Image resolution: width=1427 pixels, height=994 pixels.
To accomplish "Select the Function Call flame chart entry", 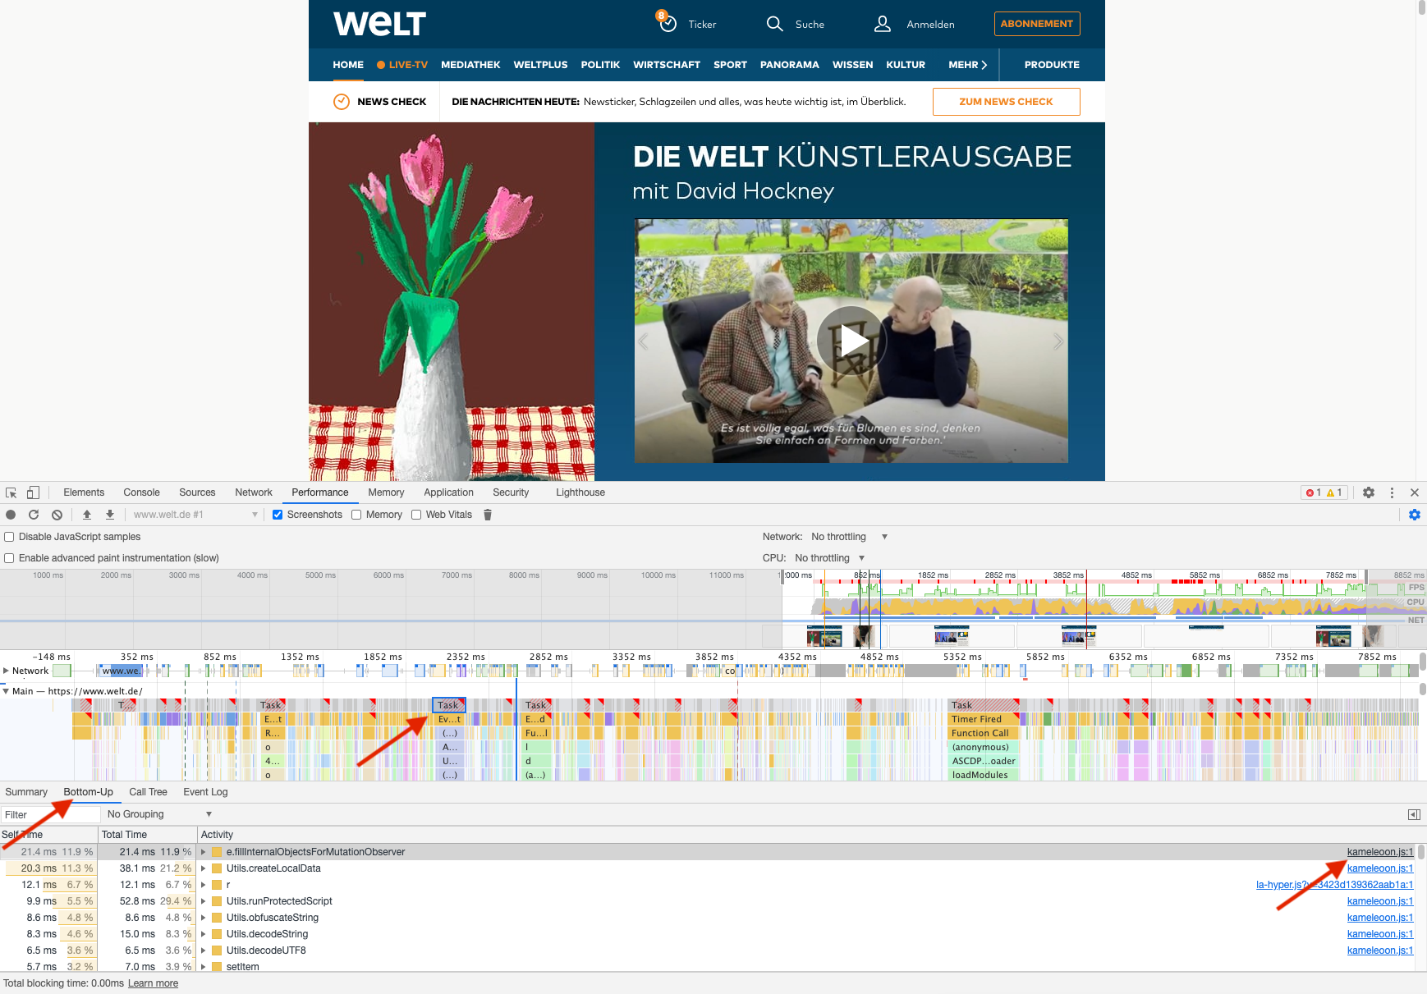I will point(984,733).
